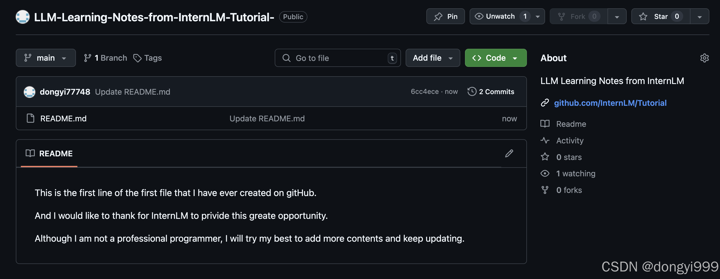Click the 'now' timestamp in README.md row
The image size is (720, 279).
[x=509, y=118]
